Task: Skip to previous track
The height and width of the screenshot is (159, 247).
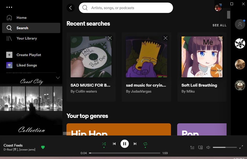Action: tap(114, 144)
